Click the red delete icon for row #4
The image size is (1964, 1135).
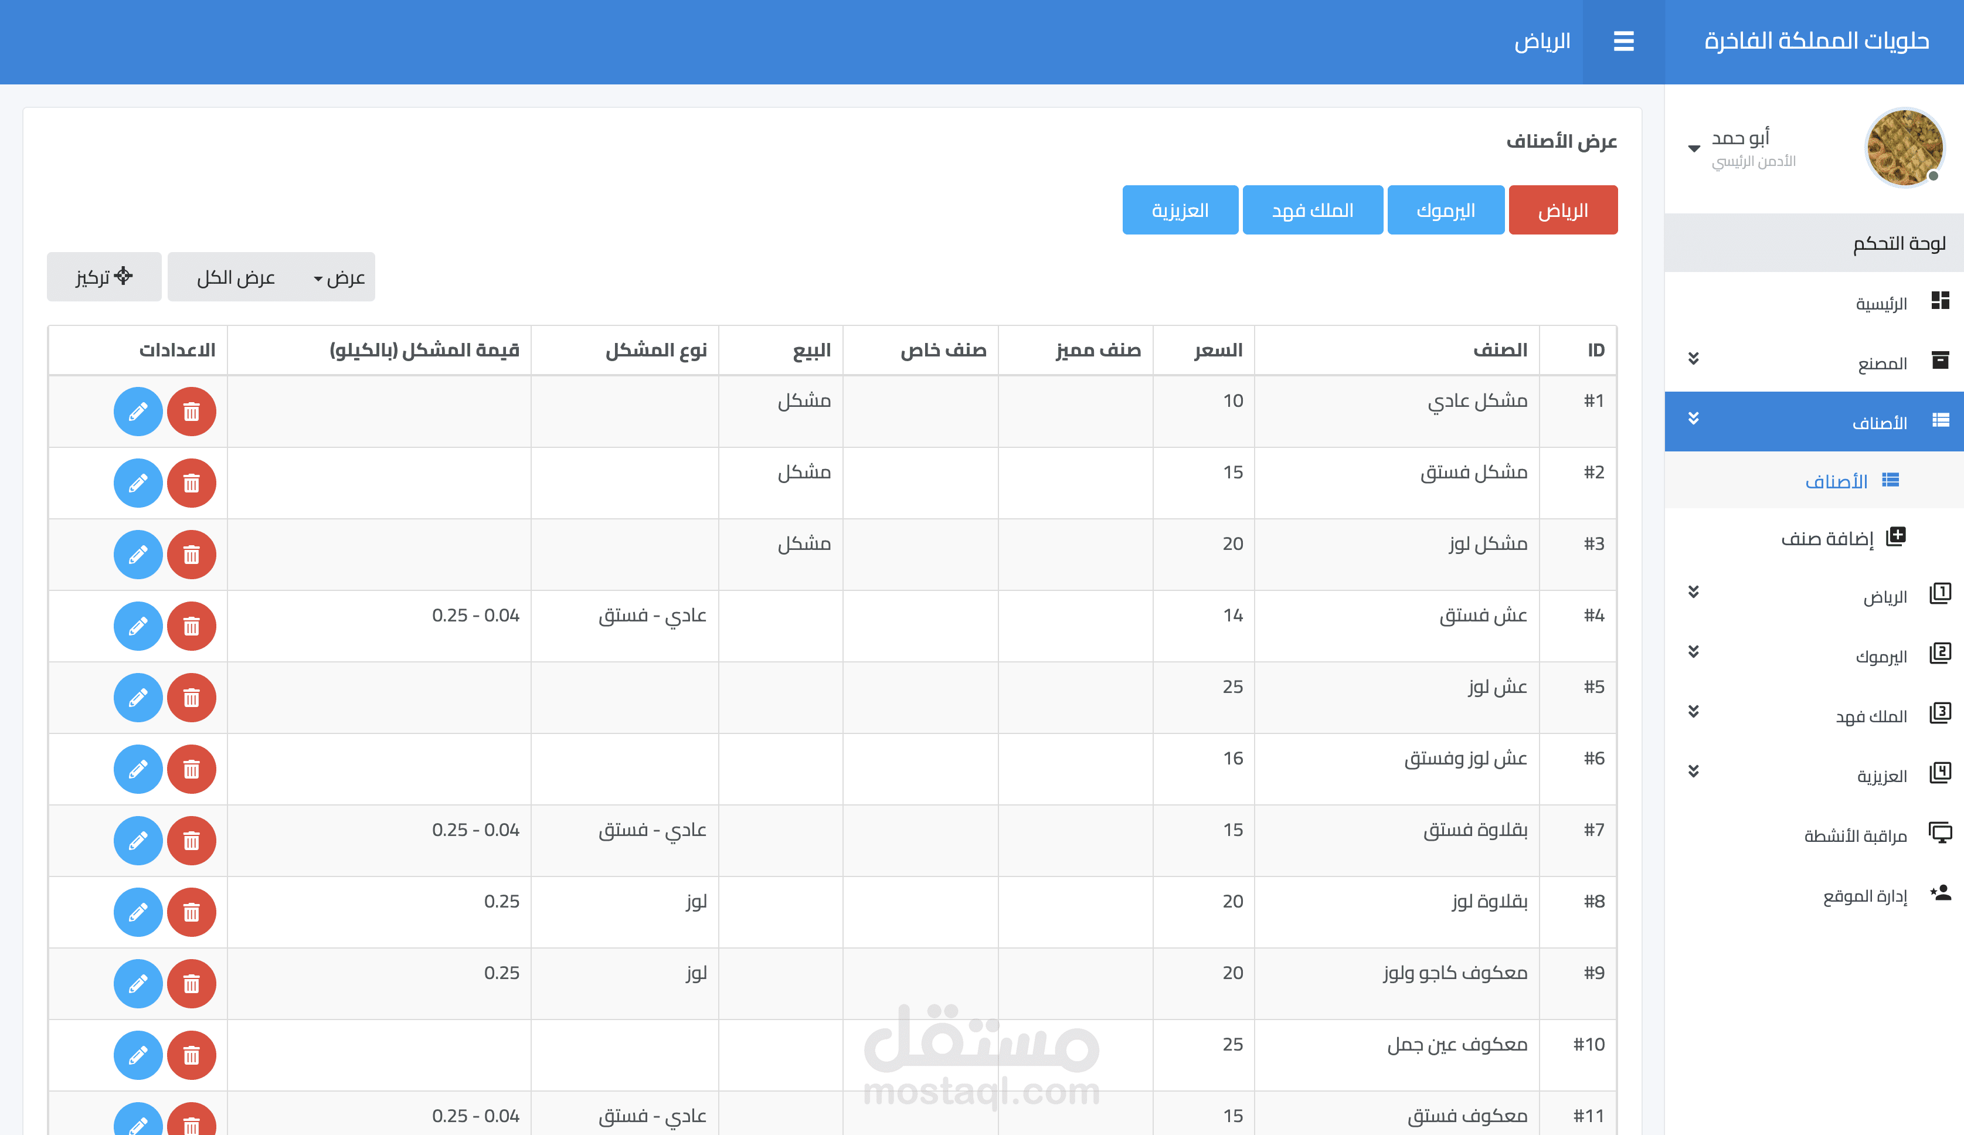click(191, 626)
